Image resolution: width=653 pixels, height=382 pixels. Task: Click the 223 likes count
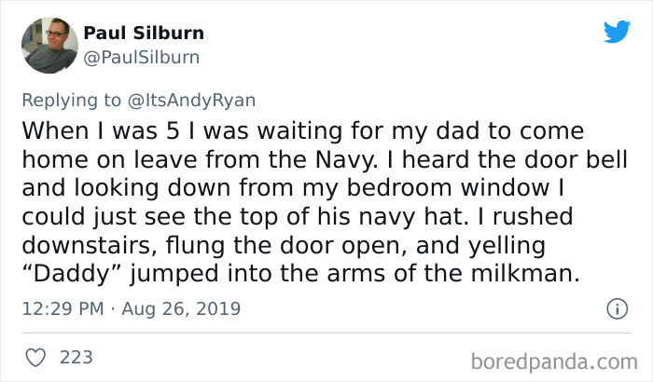(75, 356)
